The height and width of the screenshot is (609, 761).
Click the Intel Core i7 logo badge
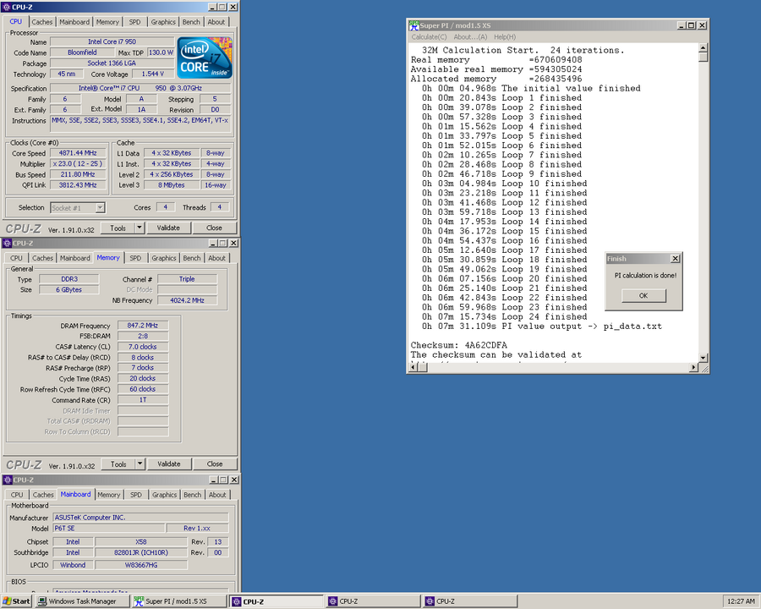pyautogui.click(x=205, y=58)
